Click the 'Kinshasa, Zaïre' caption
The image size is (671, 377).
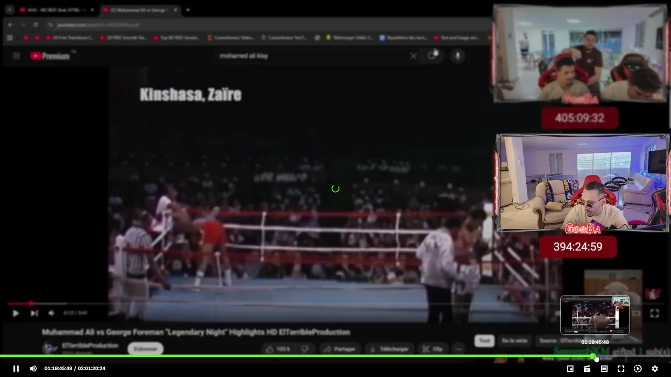point(190,95)
